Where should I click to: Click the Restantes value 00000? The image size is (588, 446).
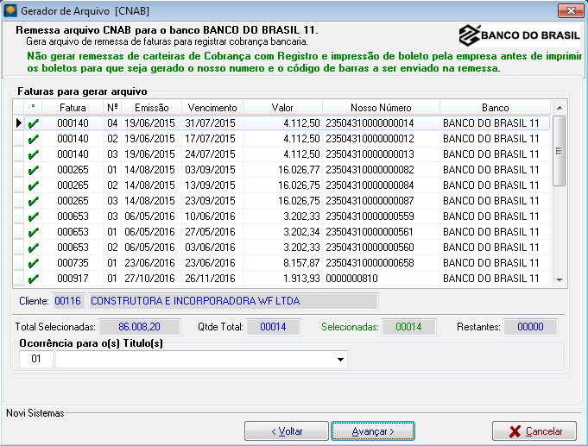pyautogui.click(x=530, y=327)
